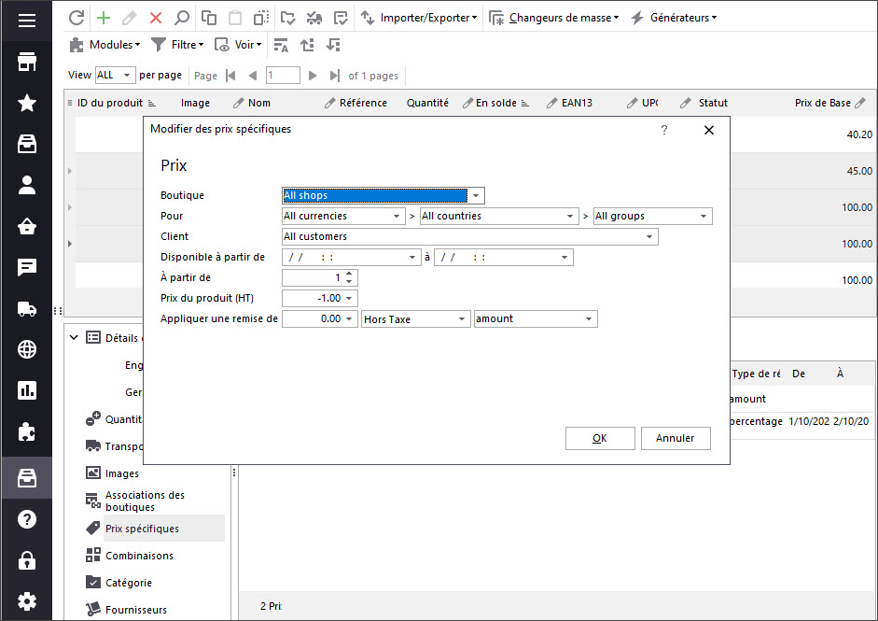
Task: Close the Modifier des prix spécifiques dialog
Action: pos(709,130)
